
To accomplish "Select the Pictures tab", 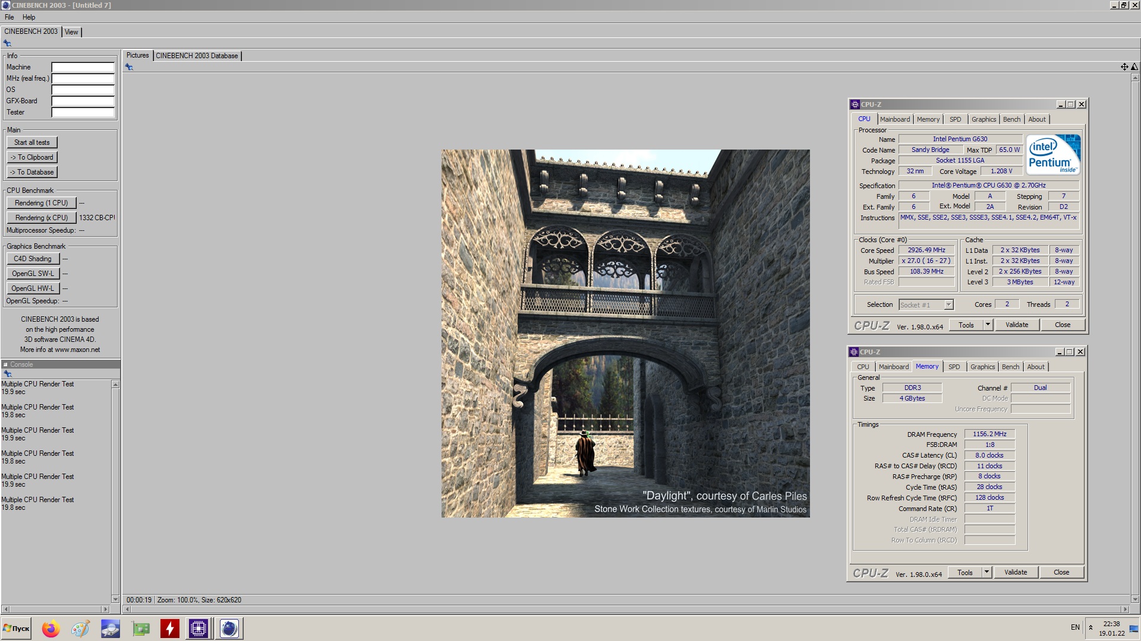I will tap(137, 55).
